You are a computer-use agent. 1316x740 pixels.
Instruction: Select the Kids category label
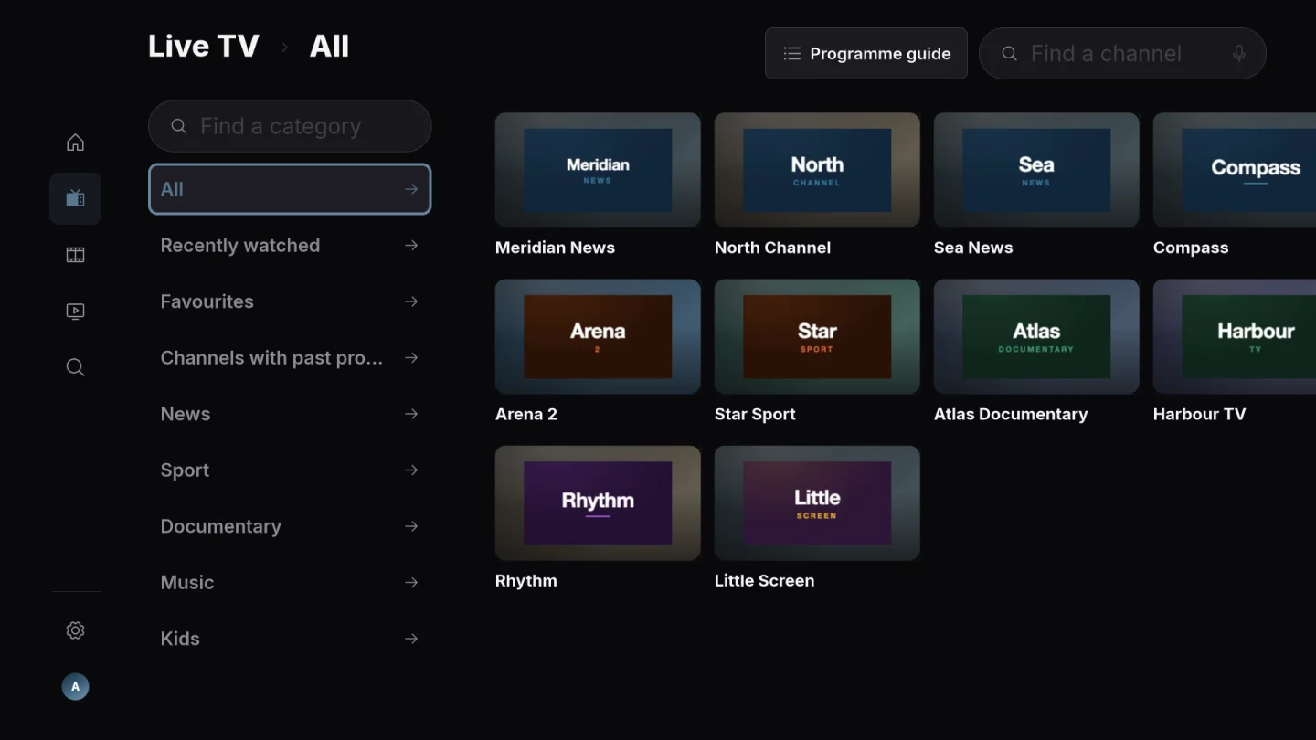(180, 639)
